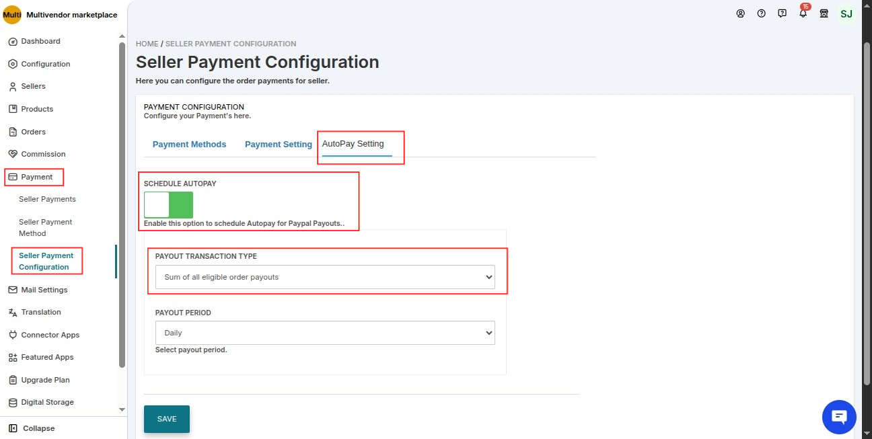Click the sidebar scroll down arrow

coord(122,409)
